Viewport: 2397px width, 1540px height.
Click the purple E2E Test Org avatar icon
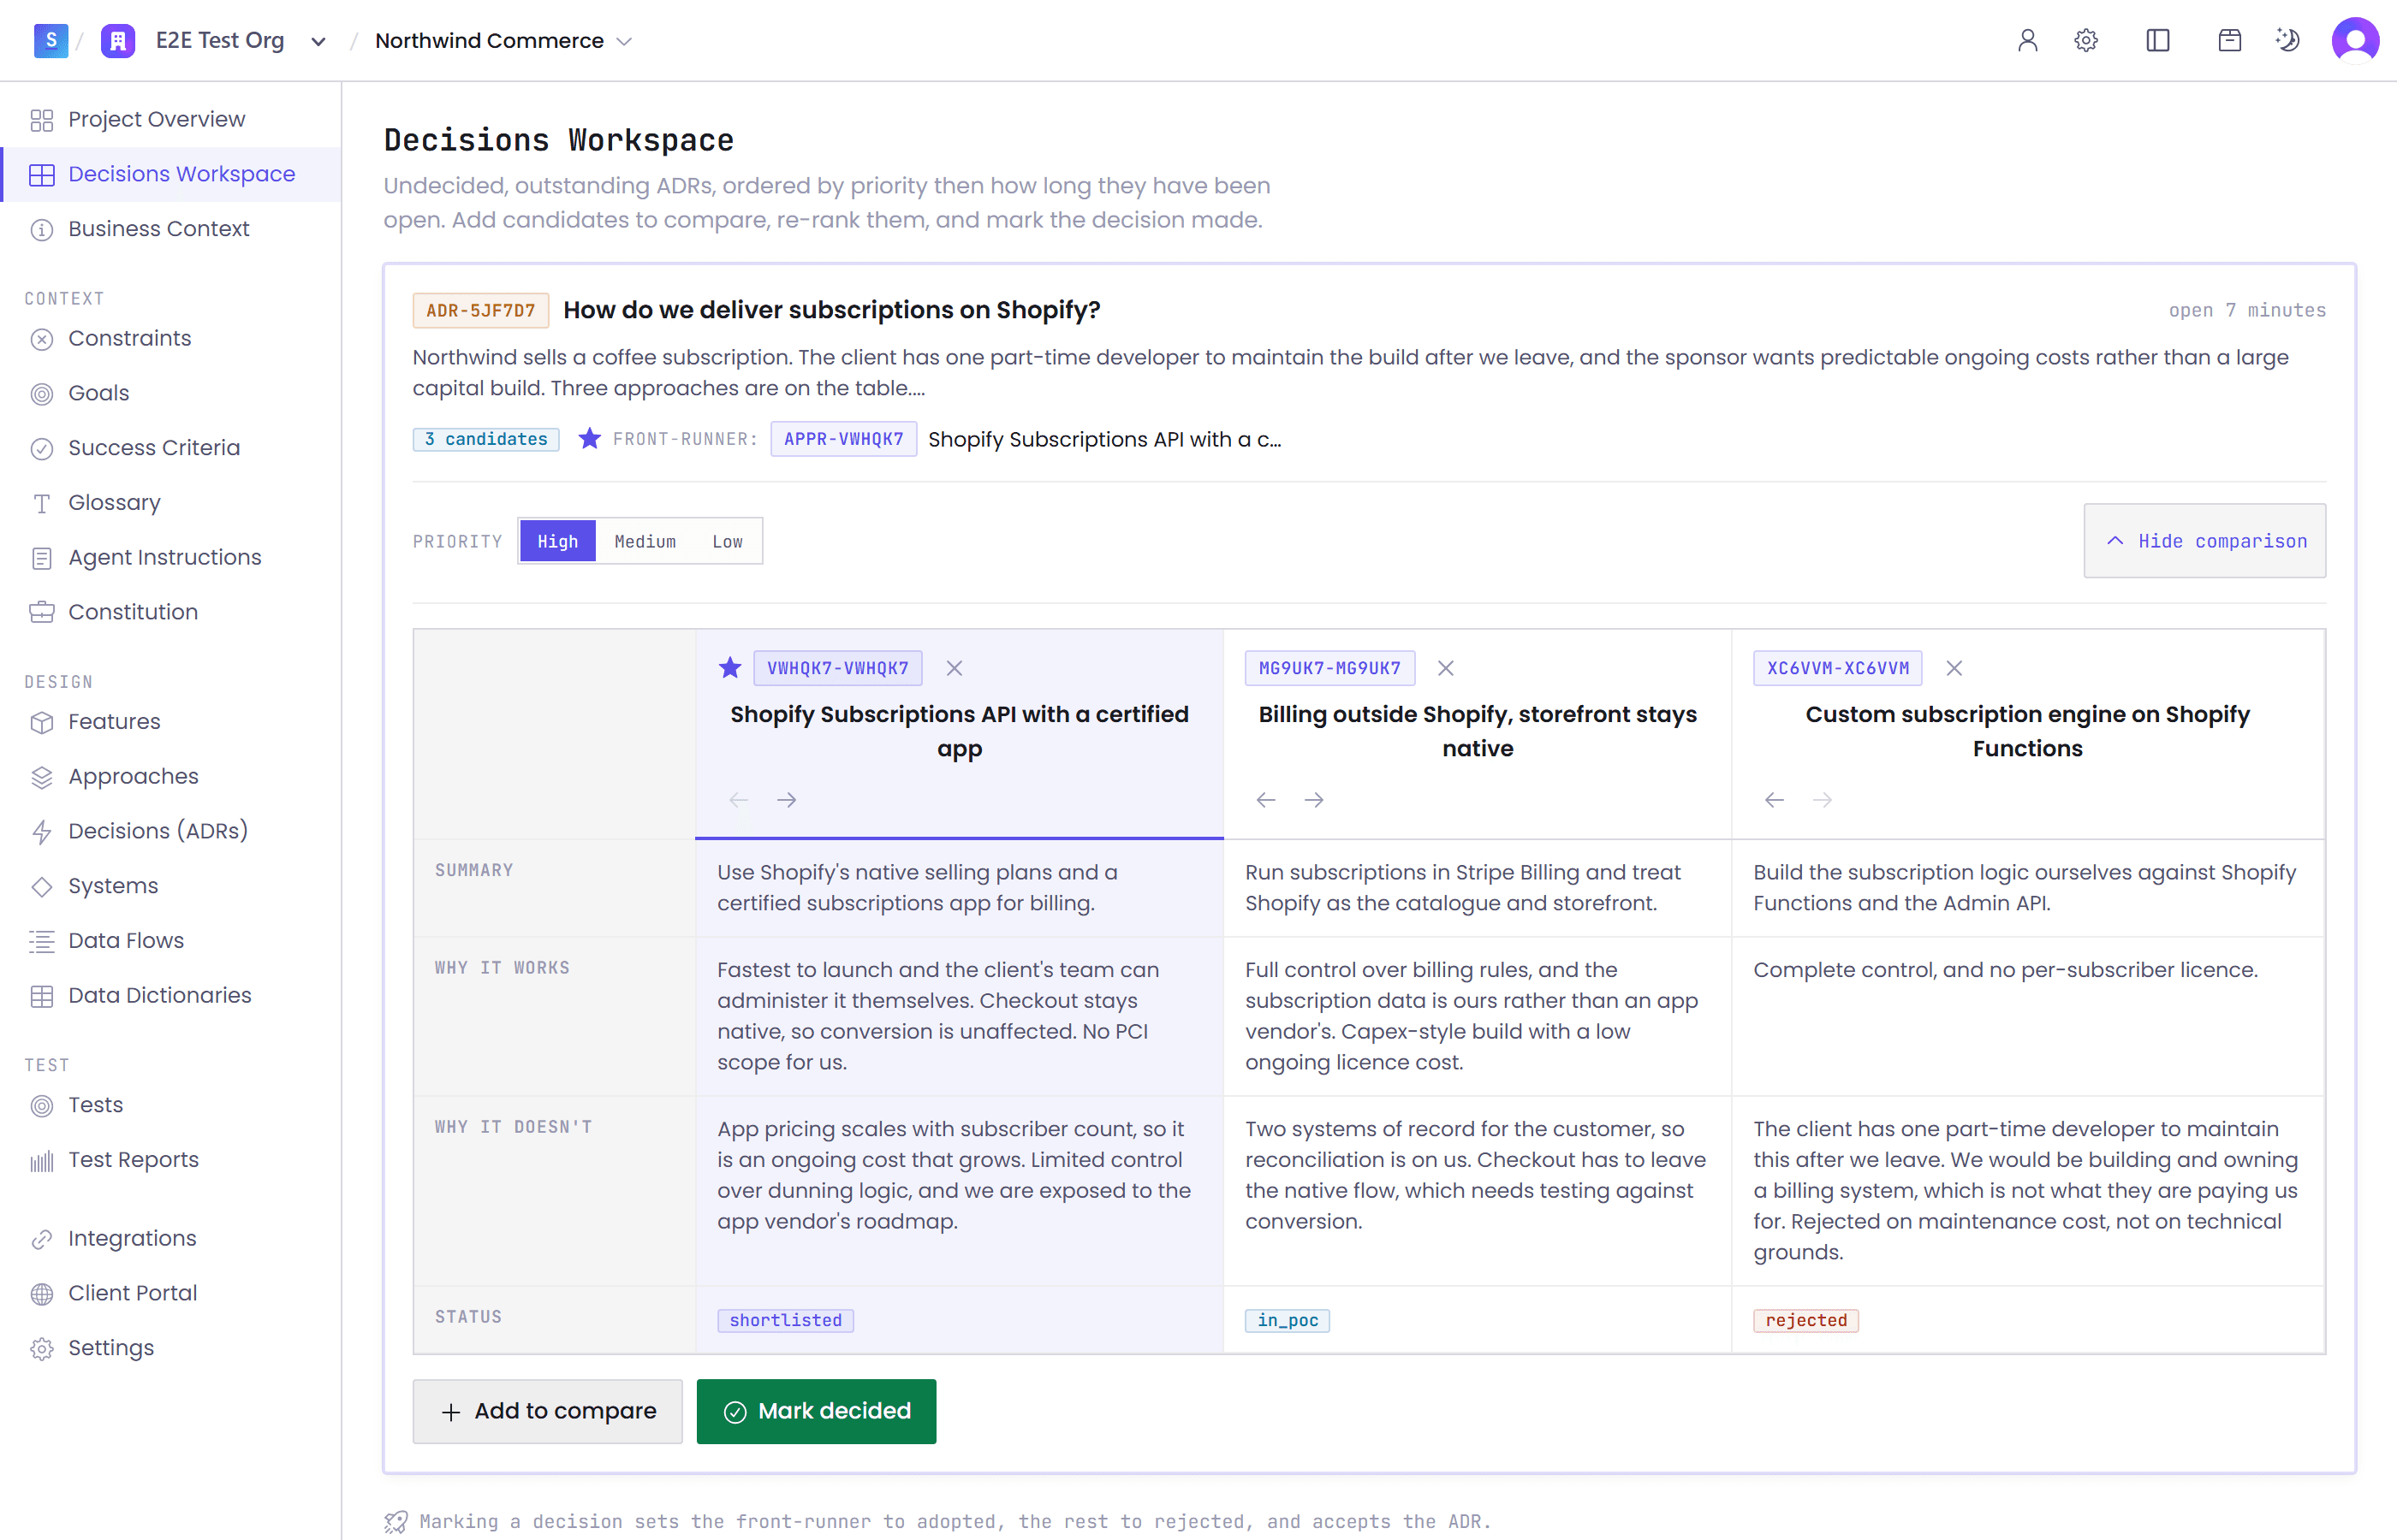pyautogui.click(x=118, y=41)
